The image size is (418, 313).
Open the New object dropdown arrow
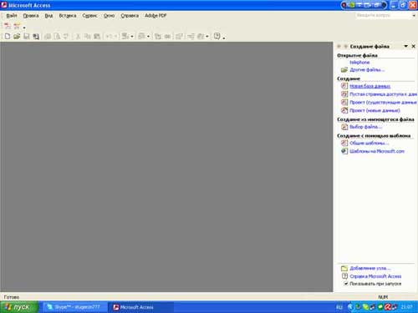(x=207, y=37)
